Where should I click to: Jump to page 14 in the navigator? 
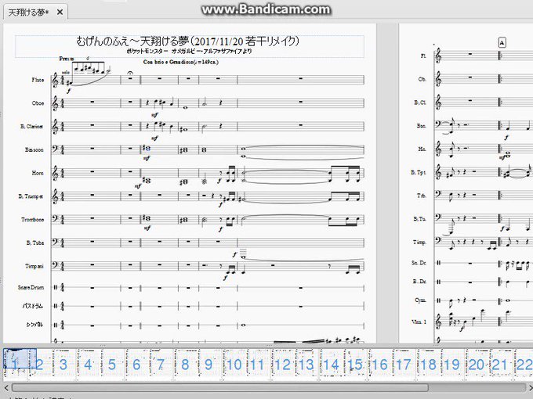pos(331,364)
